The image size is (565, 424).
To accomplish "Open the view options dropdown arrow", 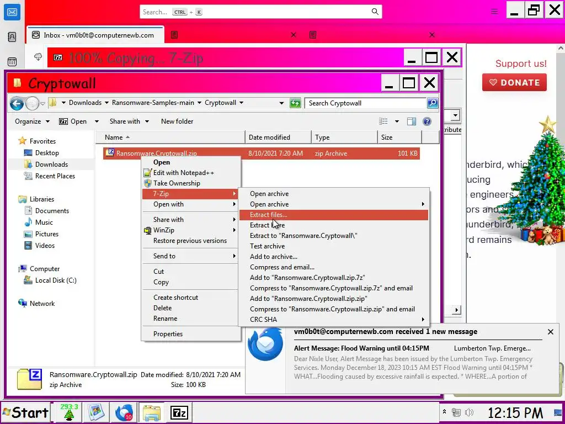I will 397,121.
